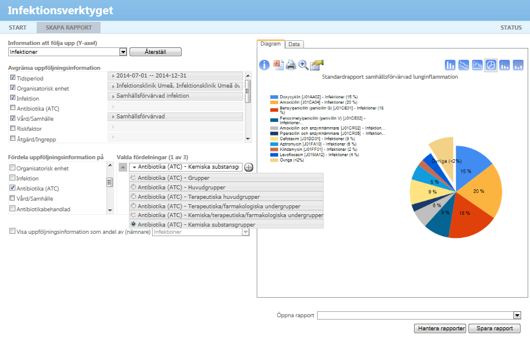Viewport: 530px width, 361px height.
Task: Click the Klindamycin [J01FF01] legend entry
Action: coord(314,149)
